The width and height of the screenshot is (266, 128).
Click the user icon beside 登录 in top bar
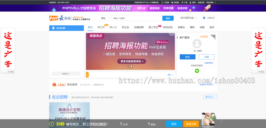190,2
